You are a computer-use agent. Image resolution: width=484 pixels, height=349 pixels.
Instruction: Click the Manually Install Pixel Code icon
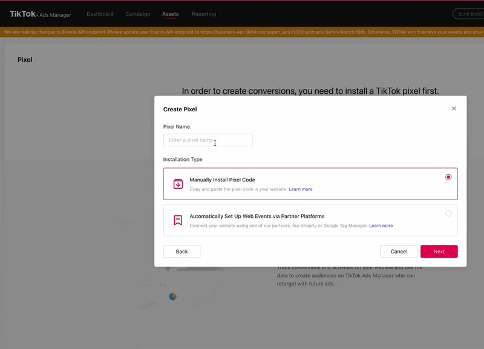[x=178, y=184]
